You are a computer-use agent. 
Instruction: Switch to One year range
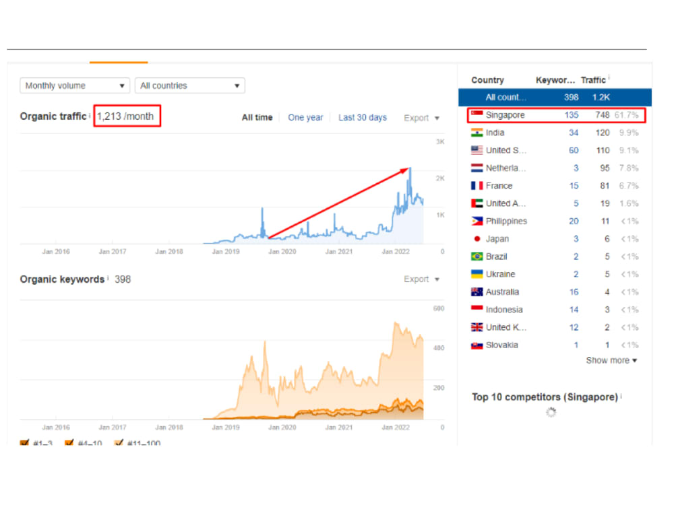tap(305, 117)
